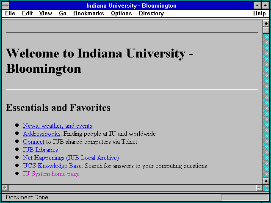Image resolution: width=271 pixels, height=203 pixels.
Task: Open the Edit menu
Action: pos(27,14)
